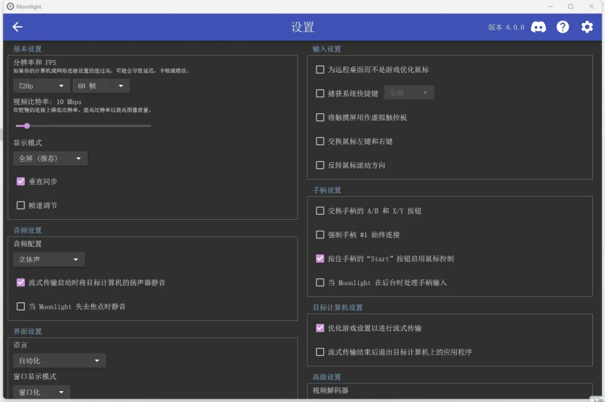Enable 按住手柄 Start 按钮启用鼠标控制
Screen dimensions: 605x402
coord(320,259)
